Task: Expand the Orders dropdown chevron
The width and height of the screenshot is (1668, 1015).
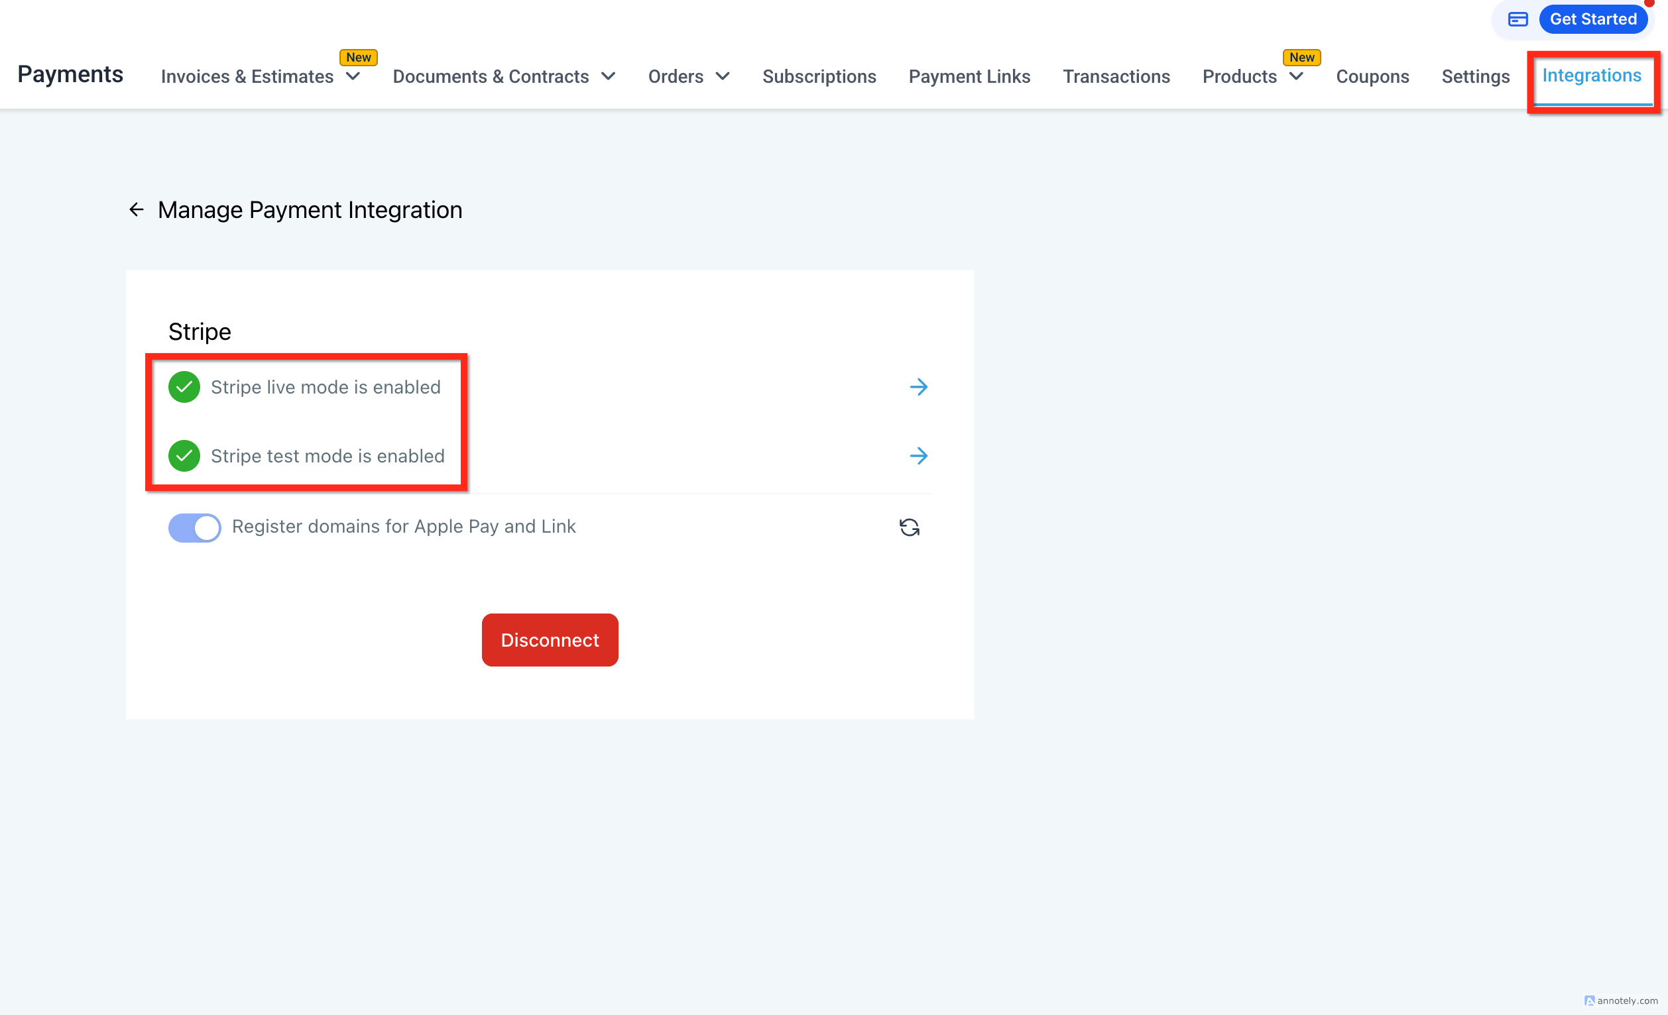Action: (x=723, y=76)
